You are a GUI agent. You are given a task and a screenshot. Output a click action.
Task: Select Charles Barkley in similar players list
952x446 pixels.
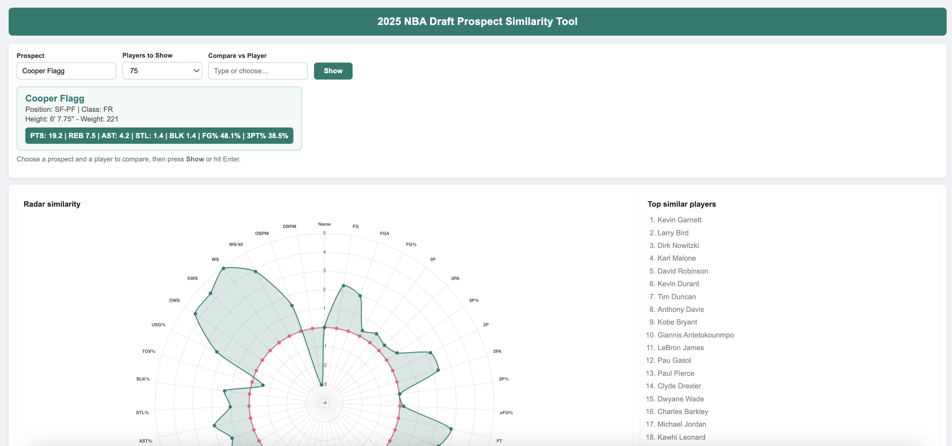click(683, 412)
